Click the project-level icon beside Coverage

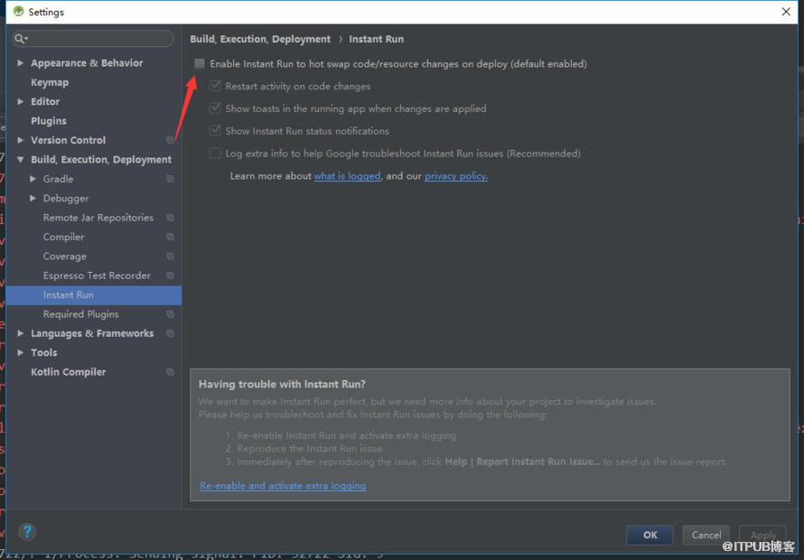(170, 257)
